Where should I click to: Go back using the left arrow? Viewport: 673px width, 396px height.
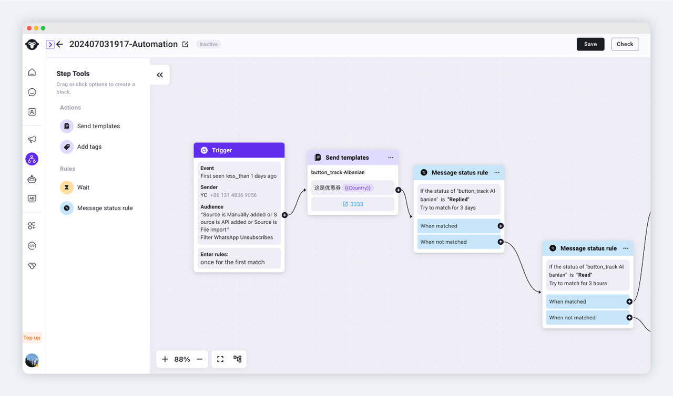pos(60,45)
